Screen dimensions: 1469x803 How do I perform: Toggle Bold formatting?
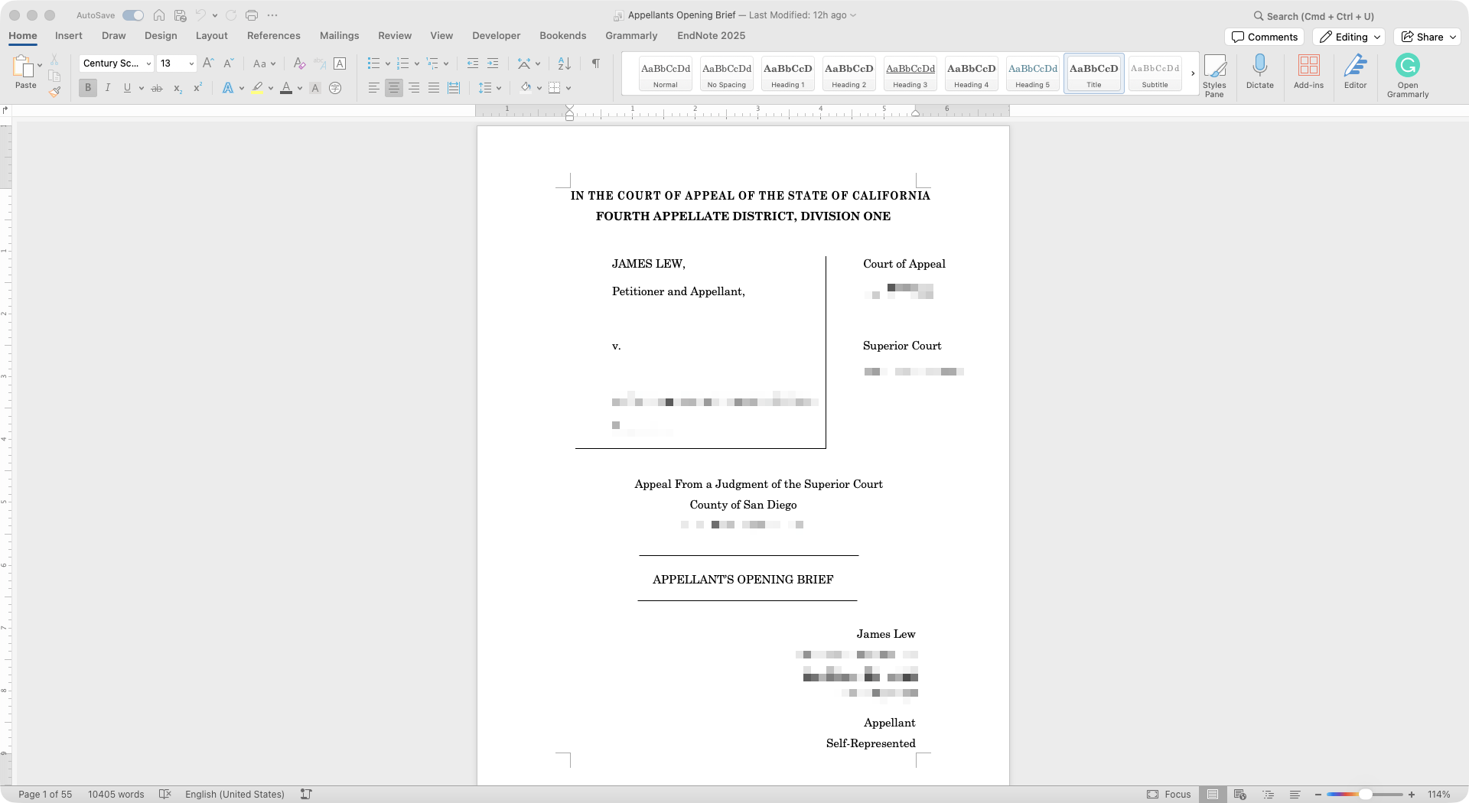point(88,88)
